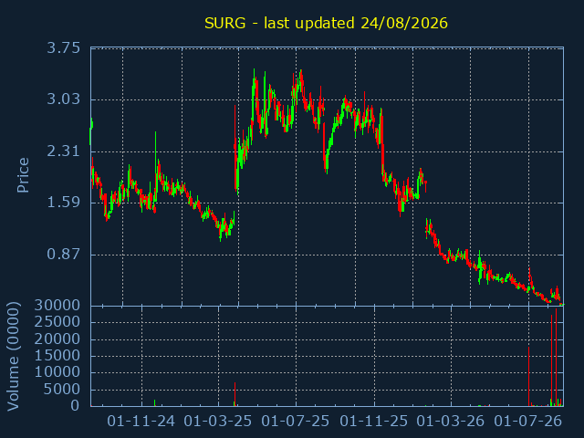Click the red volume spike near 01-03-25

click(235, 394)
